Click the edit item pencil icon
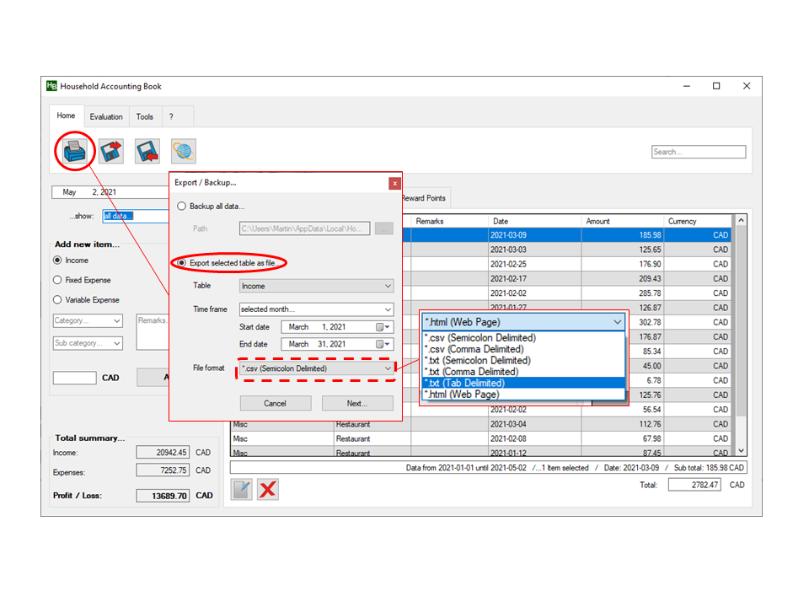This screenshot has width=809, height=607. coord(242,490)
